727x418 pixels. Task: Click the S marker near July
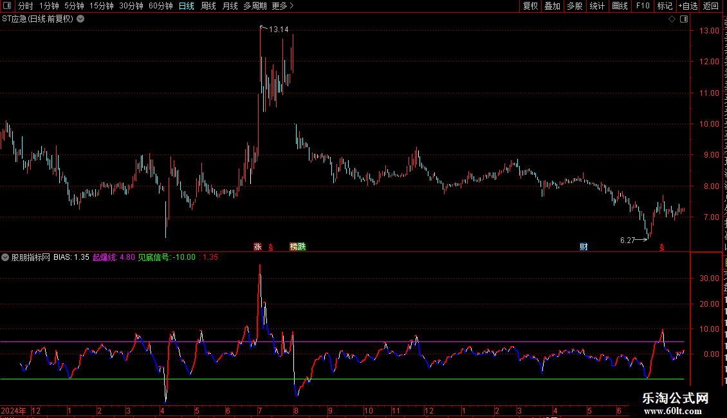pos(271,248)
